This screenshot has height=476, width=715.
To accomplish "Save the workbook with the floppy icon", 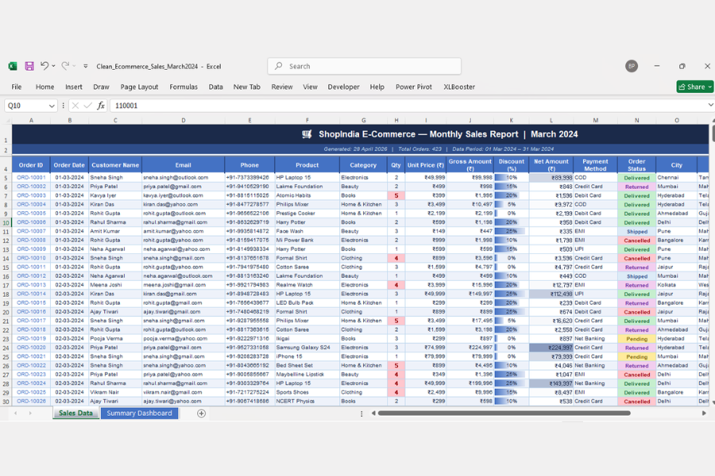I will click(29, 66).
